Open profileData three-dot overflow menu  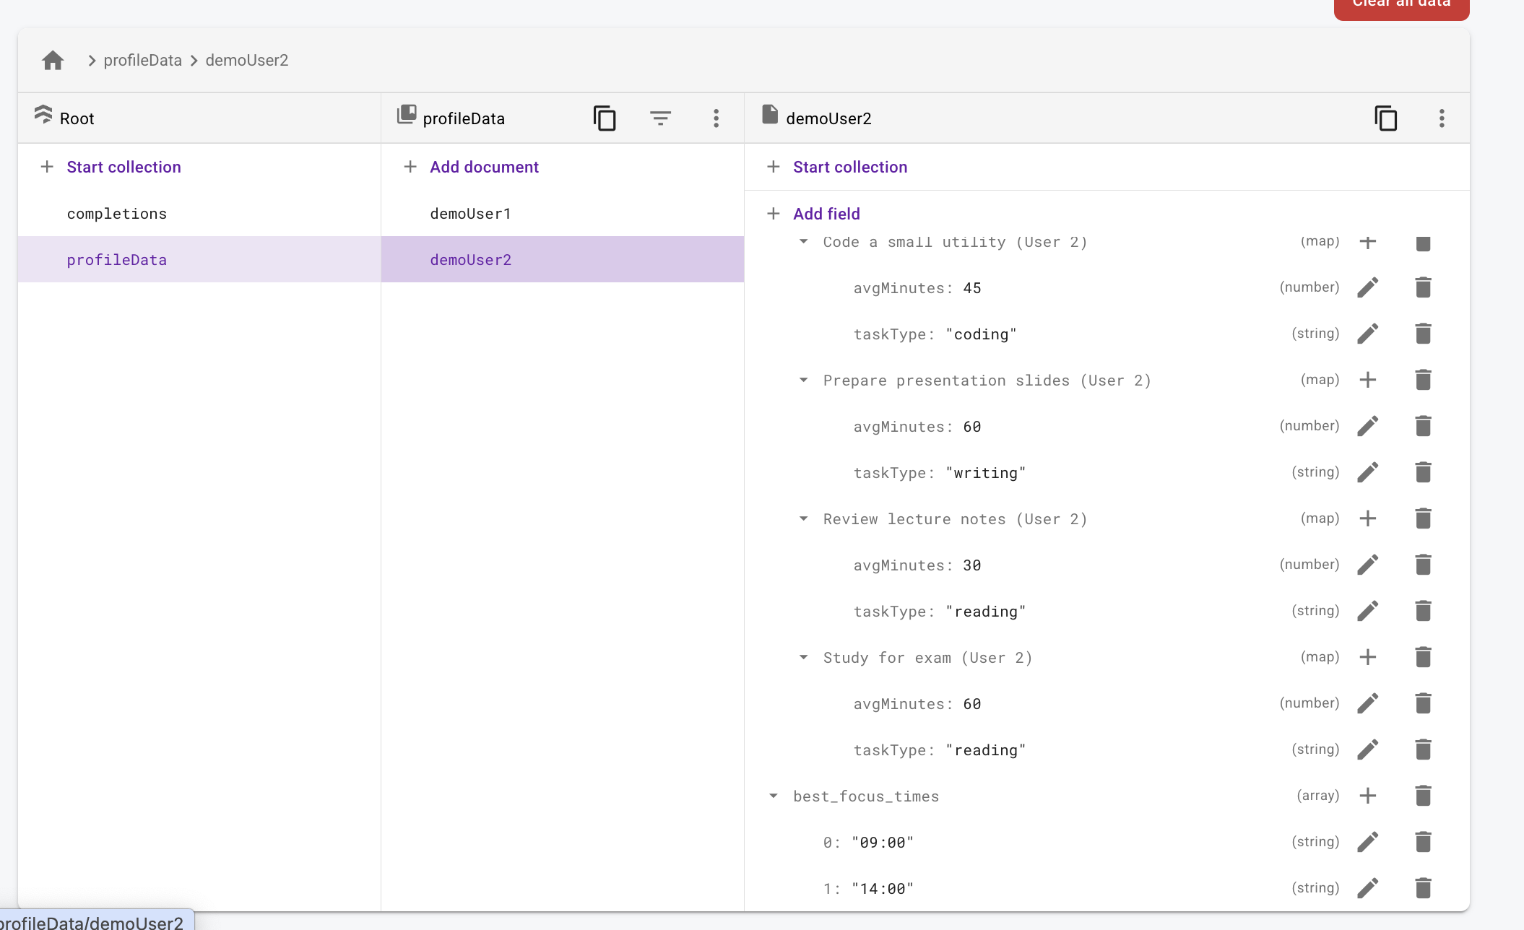tap(716, 118)
